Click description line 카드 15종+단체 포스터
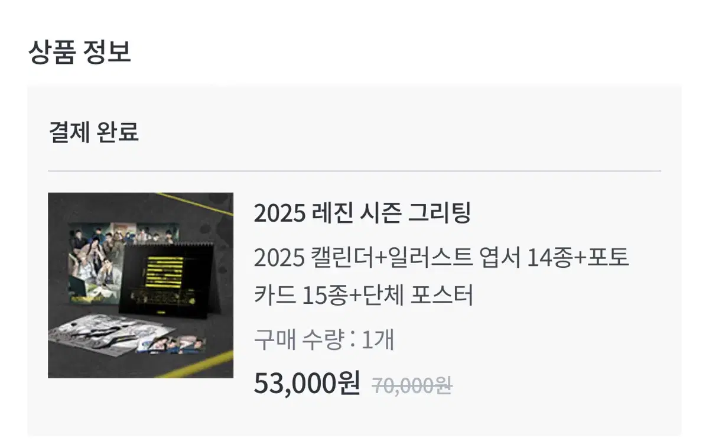Image resolution: width=709 pixels, height=441 pixels. tap(364, 296)
